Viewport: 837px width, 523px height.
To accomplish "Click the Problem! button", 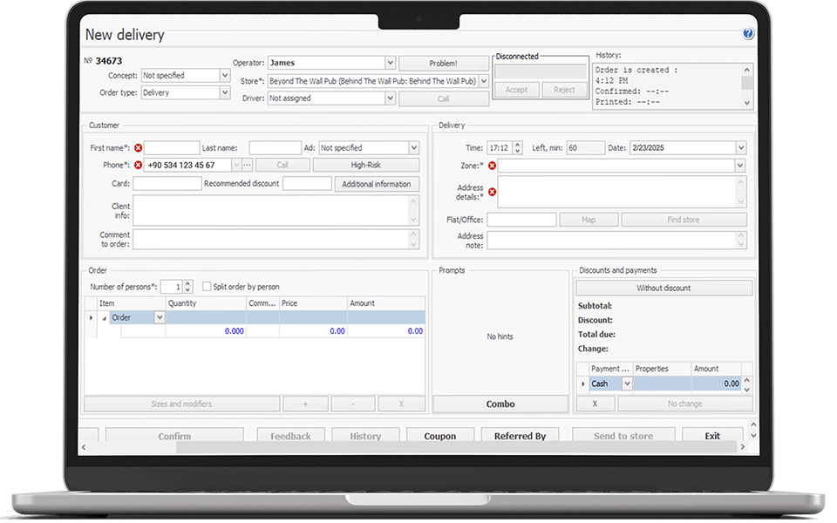I will coord(443,63).
